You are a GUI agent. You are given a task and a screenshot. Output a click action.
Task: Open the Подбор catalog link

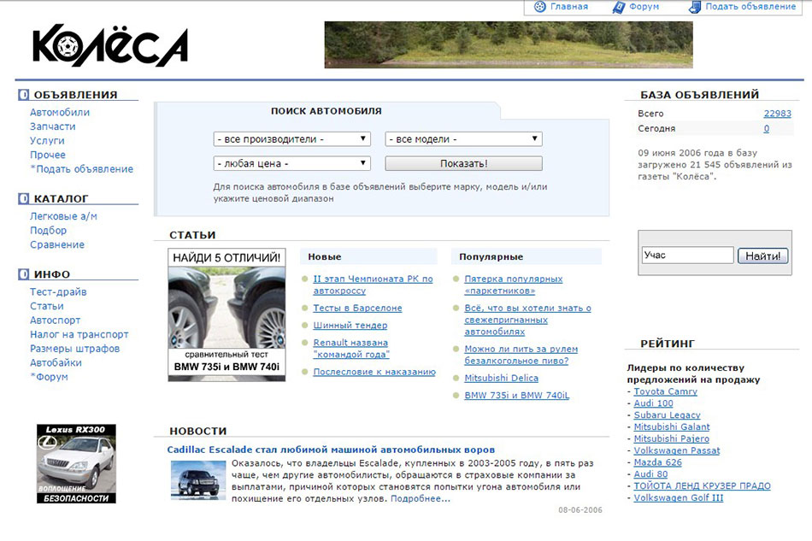click(48, 231)
